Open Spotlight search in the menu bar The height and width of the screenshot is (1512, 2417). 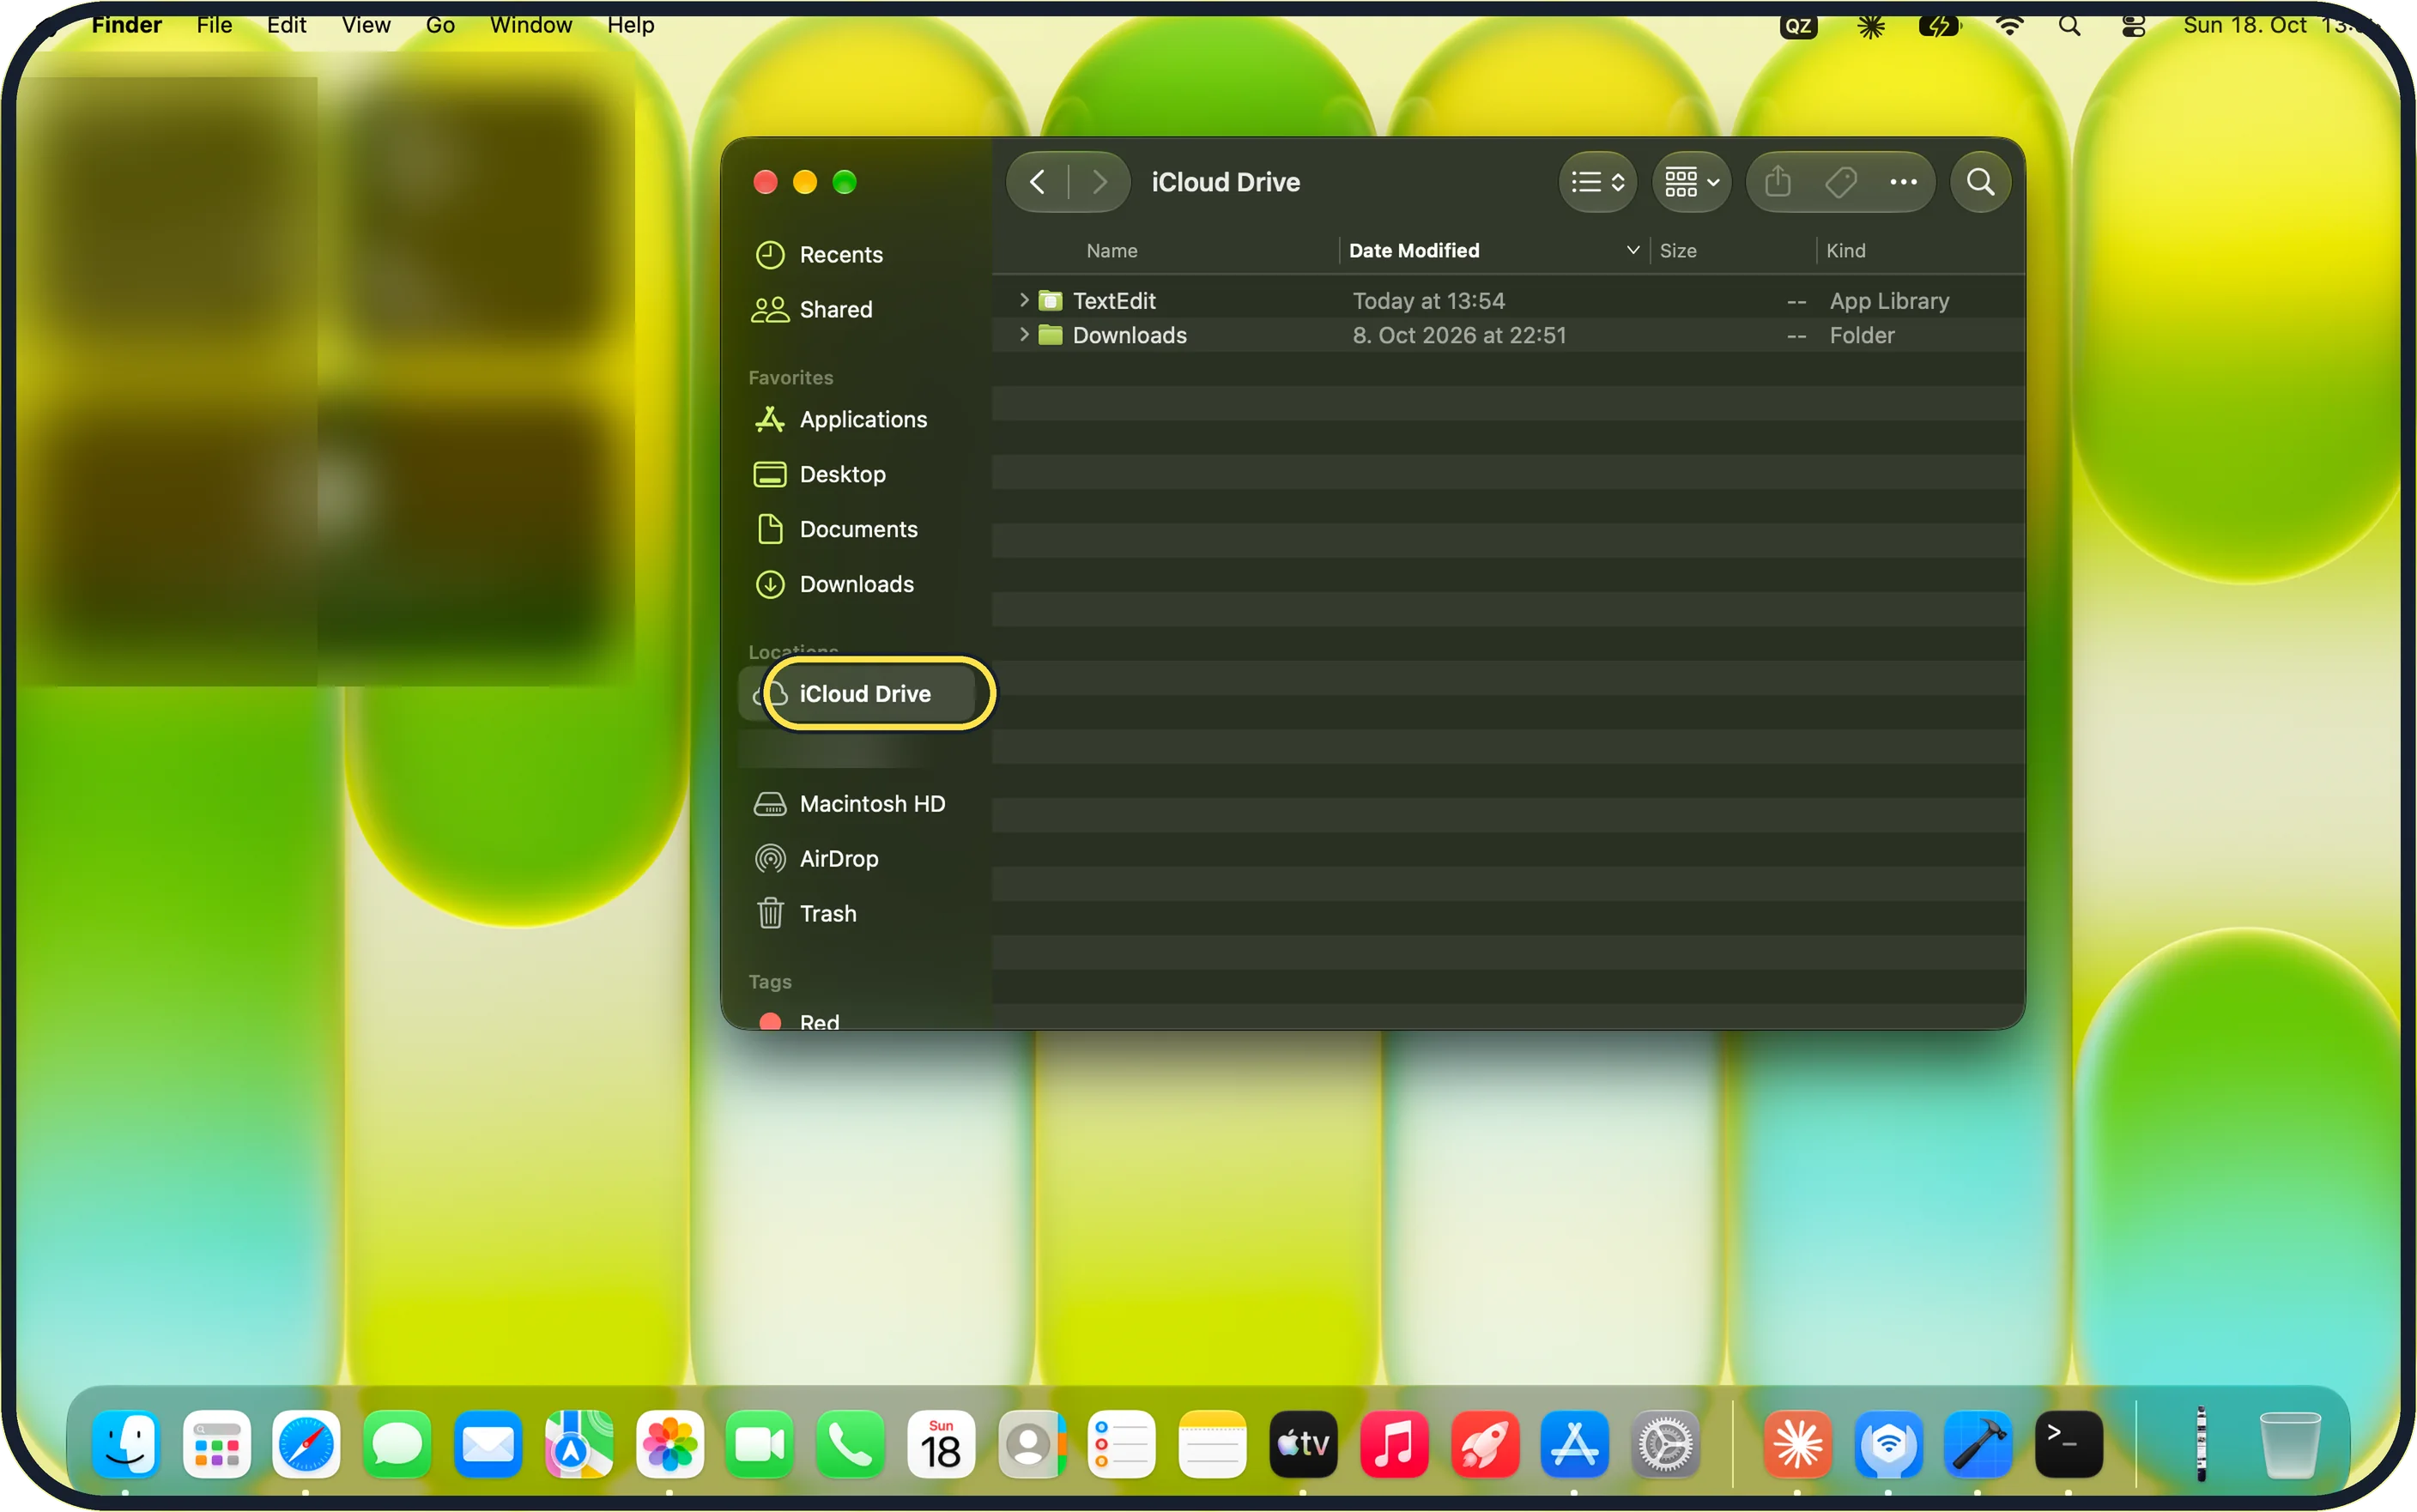pyautogui.click(x=2070, y=26)
